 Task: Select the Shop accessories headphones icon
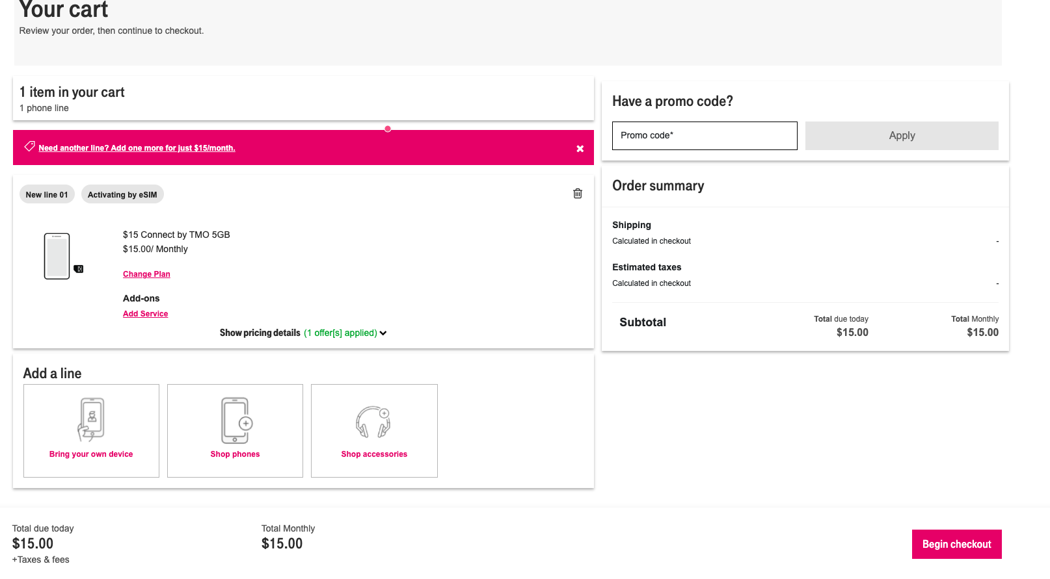click(x=373, y=422)
